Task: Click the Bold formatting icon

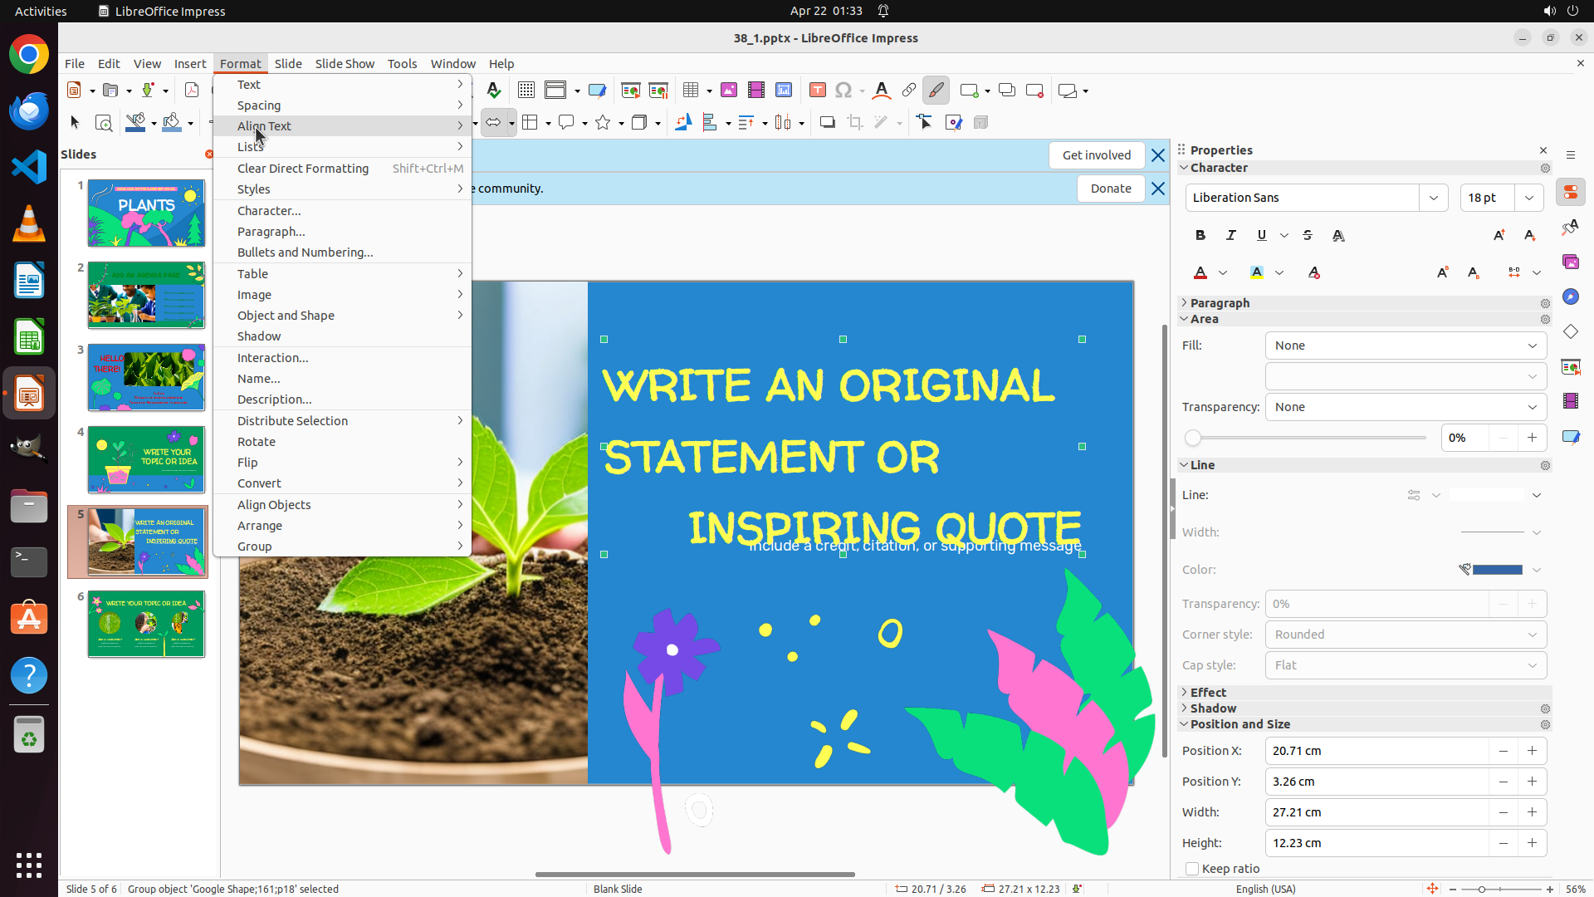Action: [x=1200, y=235]
